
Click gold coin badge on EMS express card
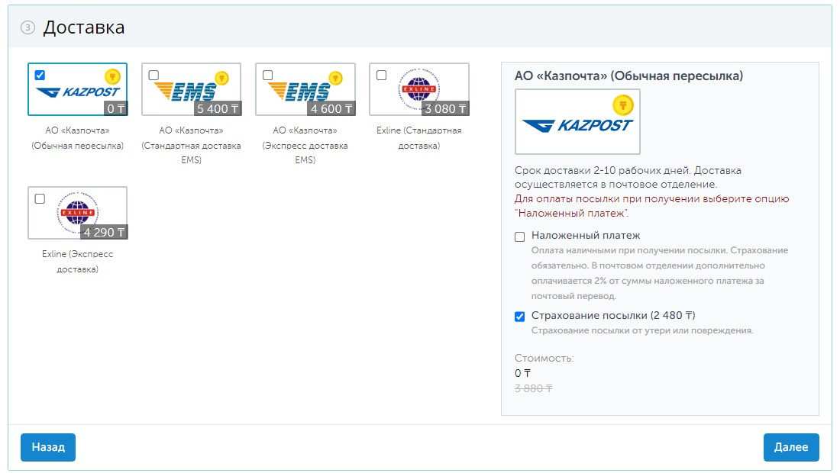point(335,77)
